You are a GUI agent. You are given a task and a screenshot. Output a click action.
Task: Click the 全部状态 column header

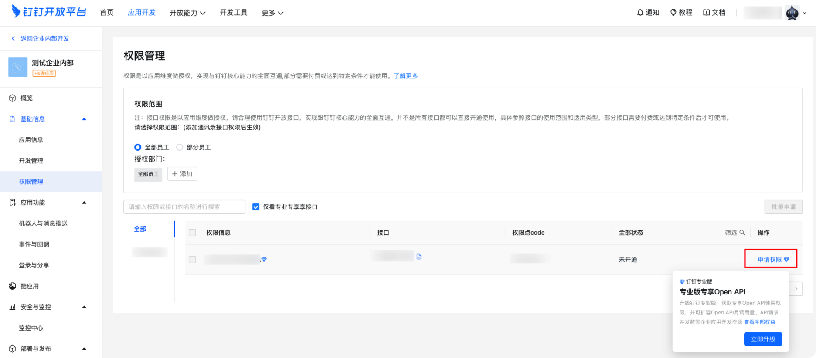(x=631, y=233)
